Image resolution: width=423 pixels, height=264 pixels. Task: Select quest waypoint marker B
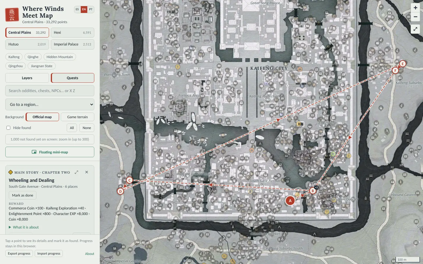pyautogui.click(x=313, y=191)
